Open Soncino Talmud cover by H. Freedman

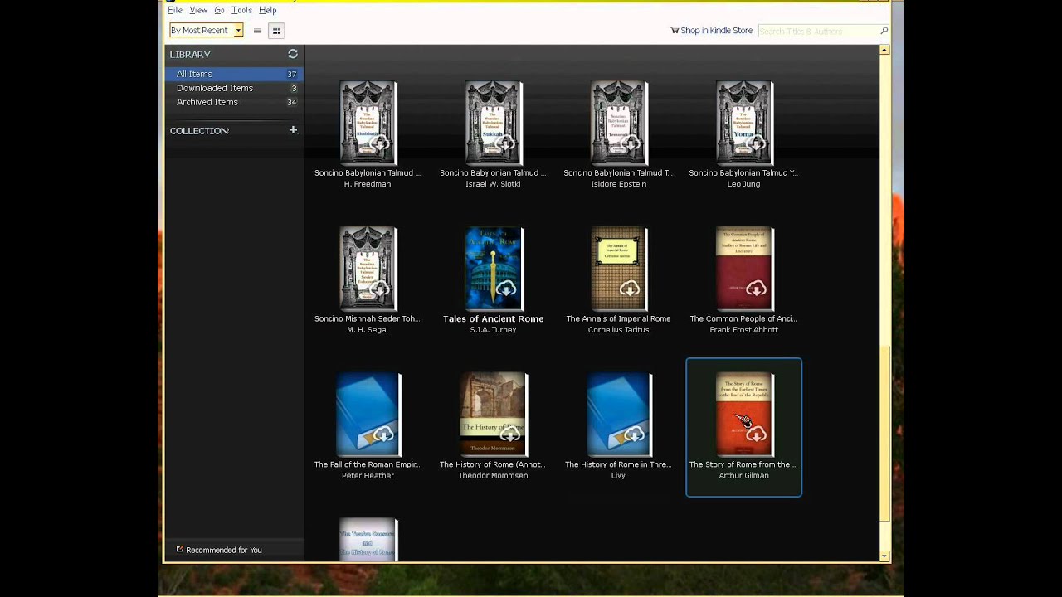point(368,123)
